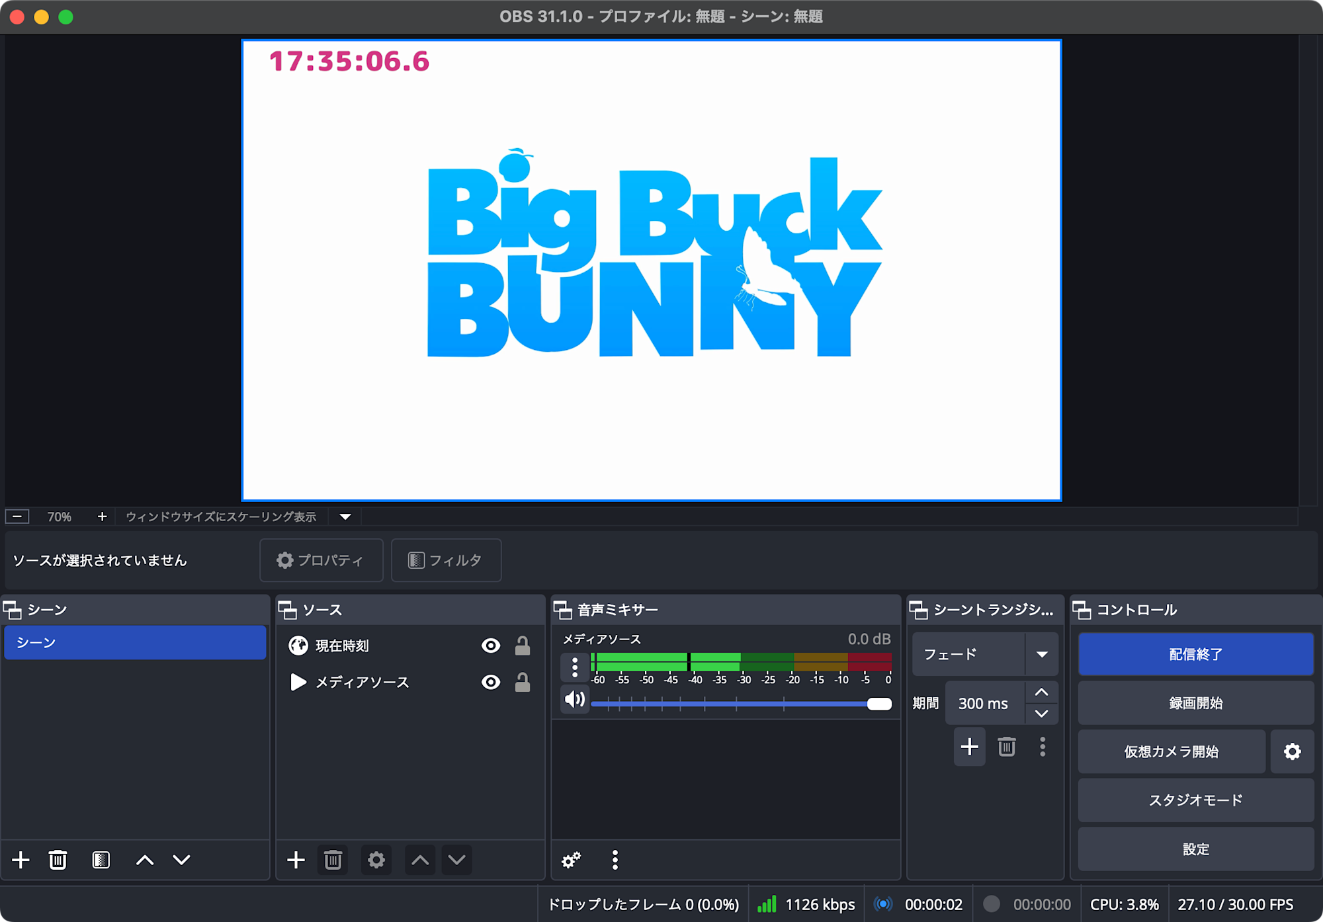Undock the 音声ミキサー panel via its icon
This screenshot has height=922, width=1323.
[563, 610]
